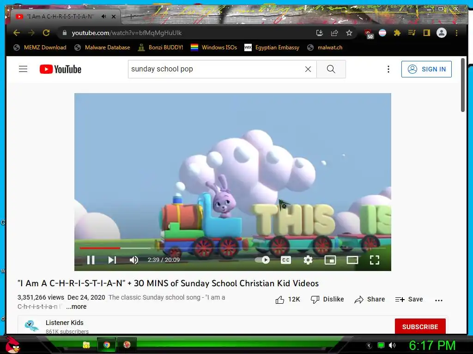Click the striped circle extension icon

[x=382, y=33]
